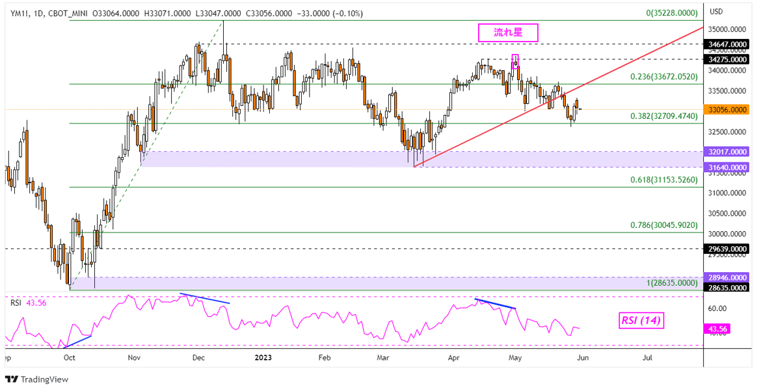
Task: Click the 2023 date axis label
Action: click(x=264, y=358)
